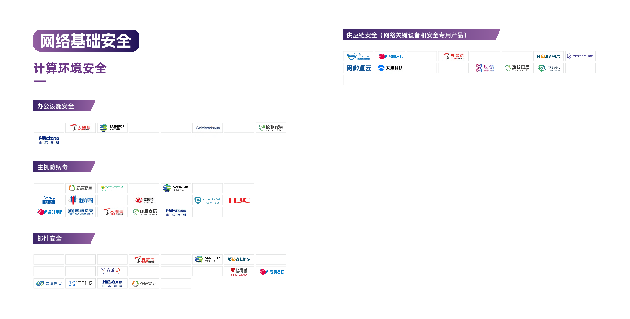Click the SANGFOR logo under 主机防病毒
Screen dimensions: 630x319
coord(176,188)
